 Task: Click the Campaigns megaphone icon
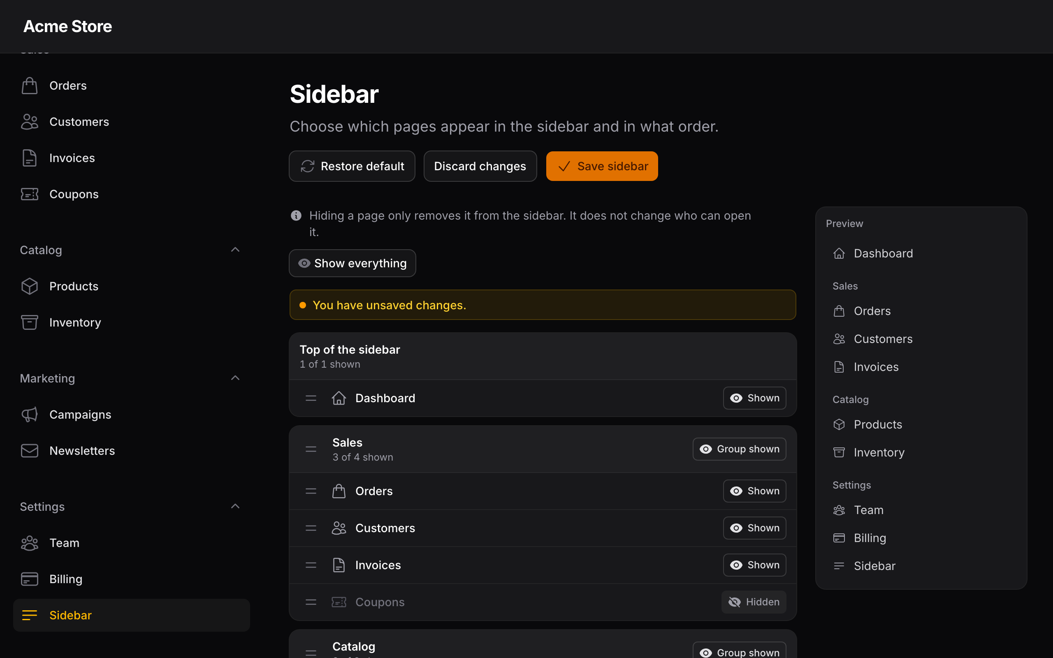(30, 415)
